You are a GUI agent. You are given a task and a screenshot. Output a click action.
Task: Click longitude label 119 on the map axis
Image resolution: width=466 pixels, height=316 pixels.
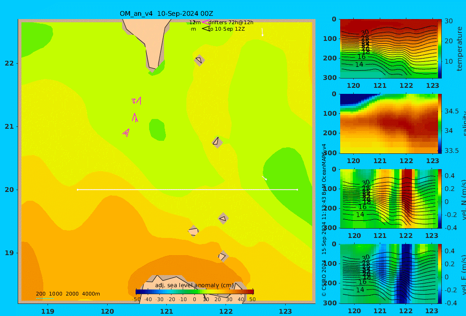coord(48,311)
